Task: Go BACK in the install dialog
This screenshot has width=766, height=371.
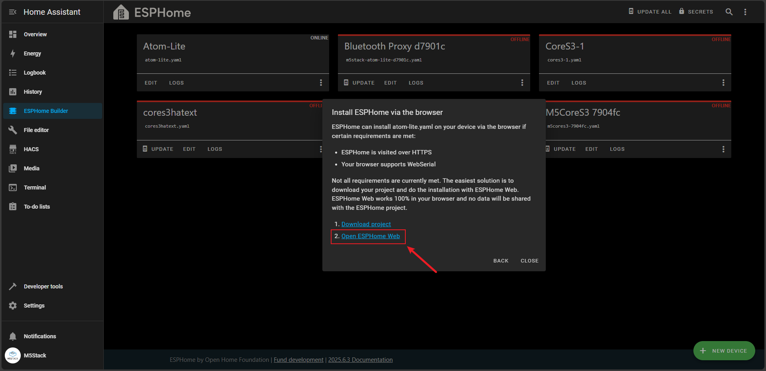Action: (x=501, y=261)
